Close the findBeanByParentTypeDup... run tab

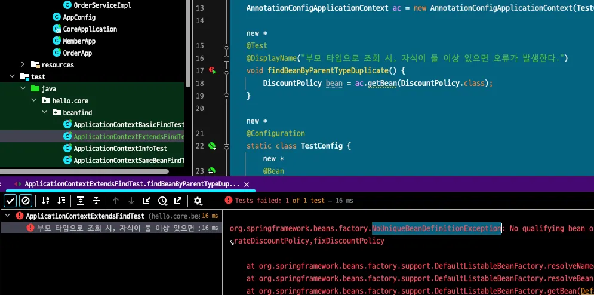point(246,185)
